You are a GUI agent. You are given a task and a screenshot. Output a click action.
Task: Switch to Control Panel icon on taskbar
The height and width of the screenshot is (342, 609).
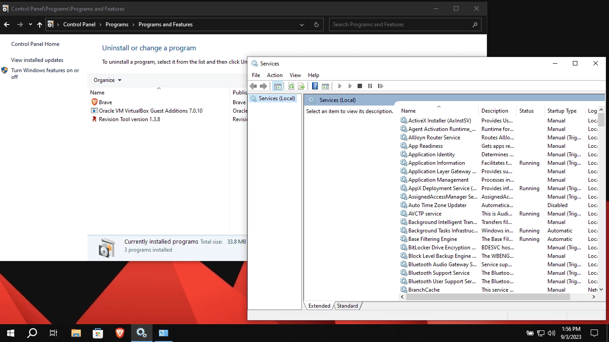coord(163,333)
